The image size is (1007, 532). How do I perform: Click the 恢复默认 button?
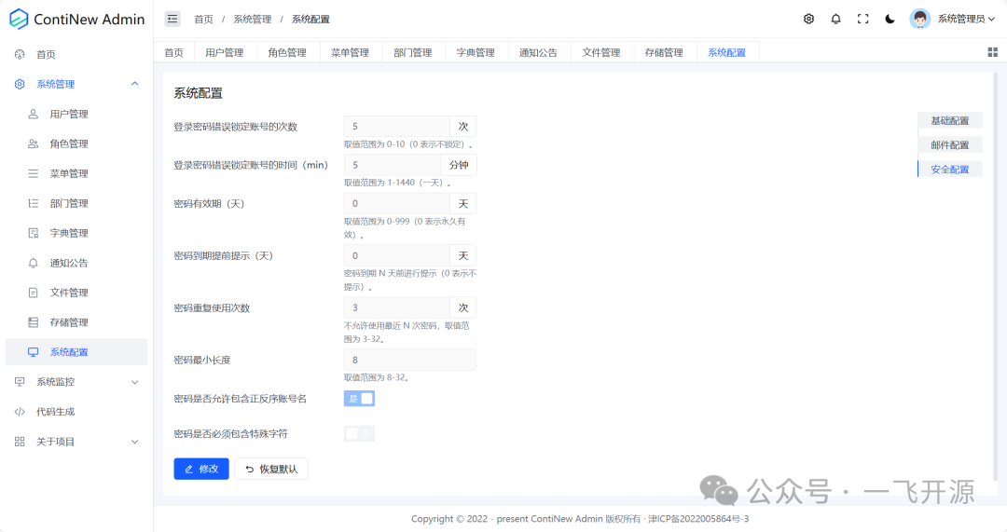click(271, 469)
